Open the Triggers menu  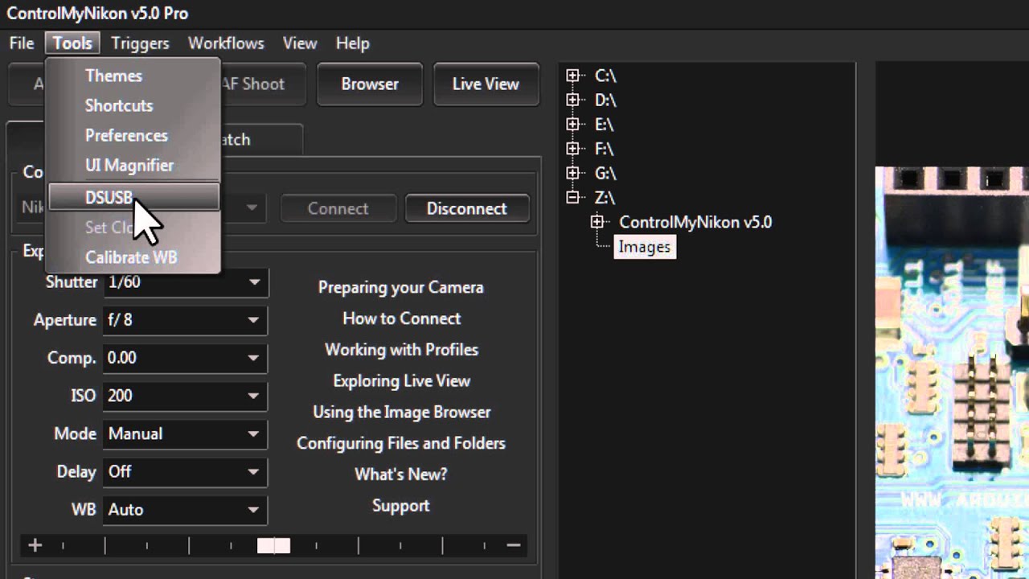(x=140, y=43)
